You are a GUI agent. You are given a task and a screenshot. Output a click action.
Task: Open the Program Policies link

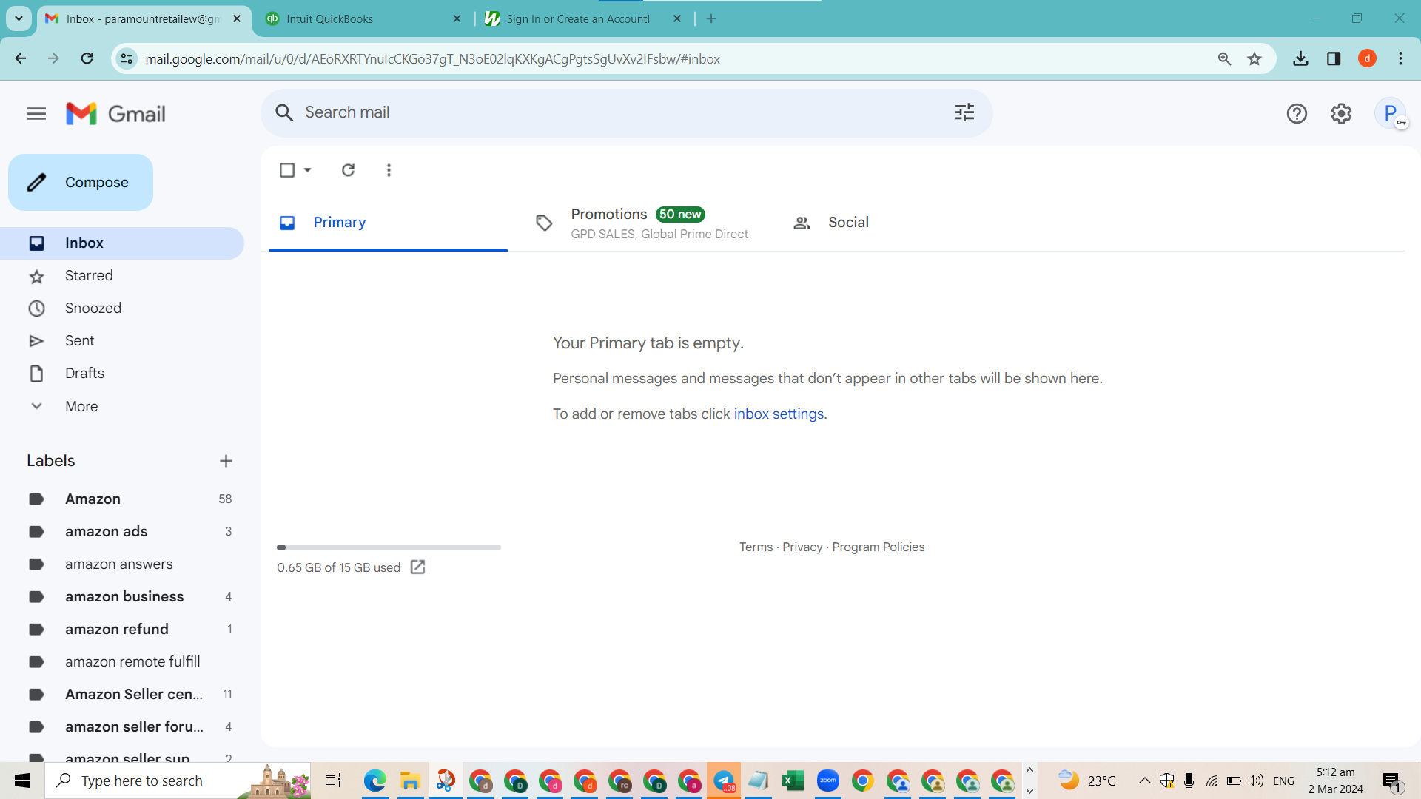click(x=878, y=547)
